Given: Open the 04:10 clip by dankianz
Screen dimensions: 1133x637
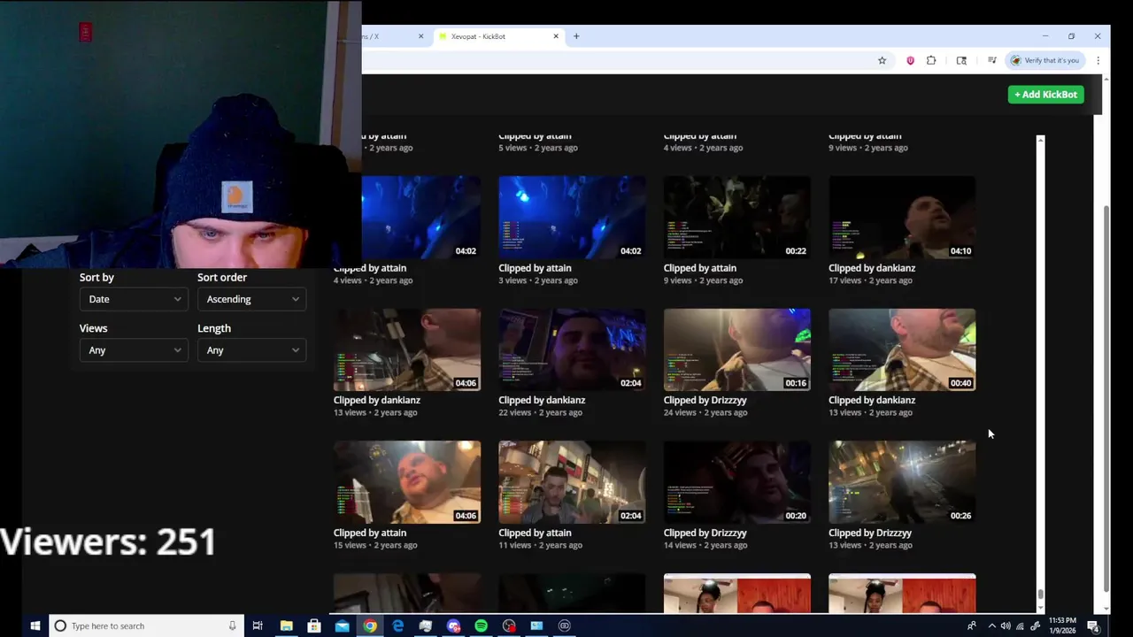Looking at the screenshot, I should 902,217.
